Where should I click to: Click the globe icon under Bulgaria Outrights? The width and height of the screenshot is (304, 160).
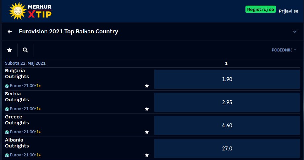7,86
